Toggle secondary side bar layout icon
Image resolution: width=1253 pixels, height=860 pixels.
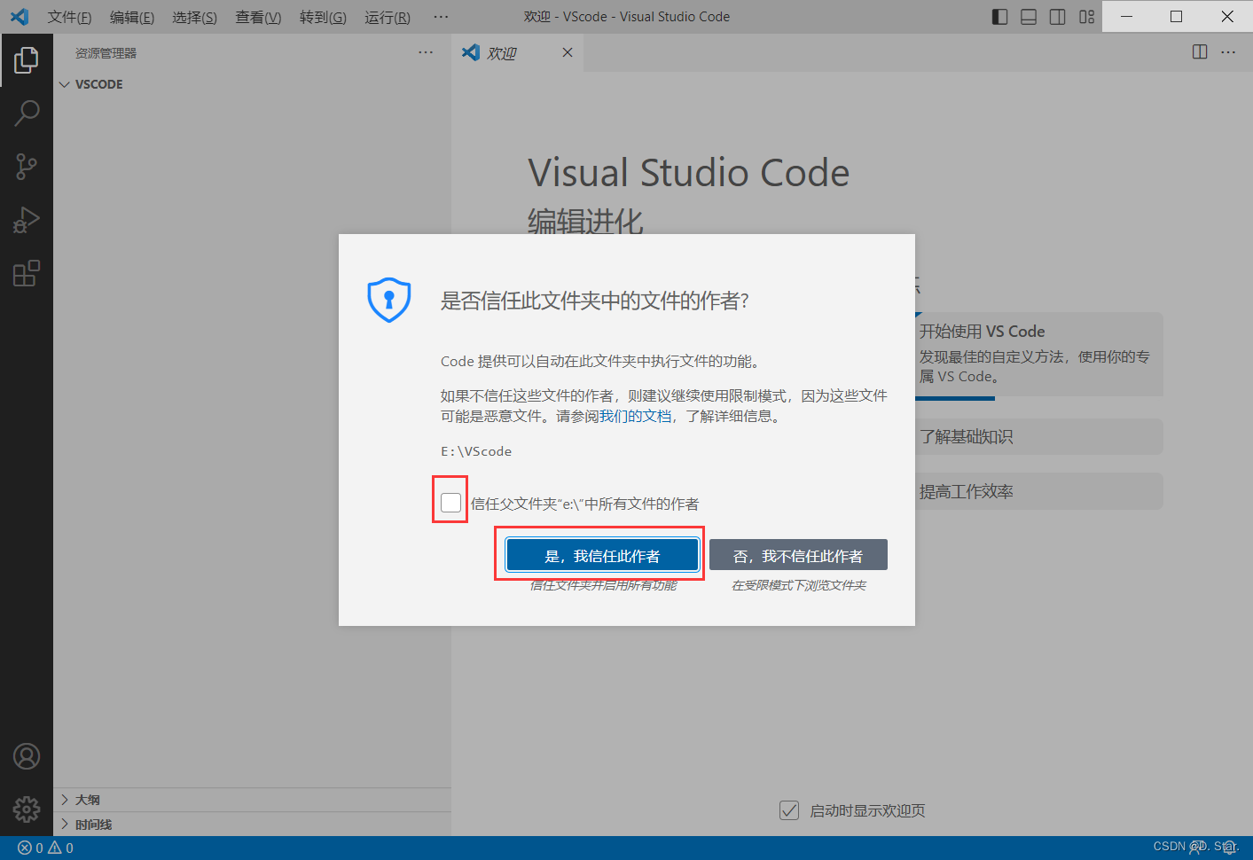(1058, 17)
